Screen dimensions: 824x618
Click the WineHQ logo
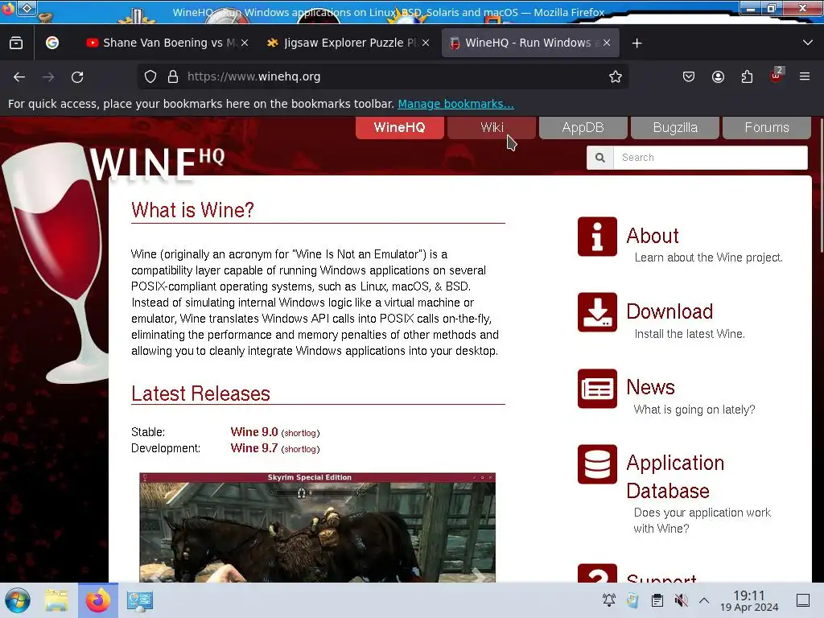coord(157,163)
